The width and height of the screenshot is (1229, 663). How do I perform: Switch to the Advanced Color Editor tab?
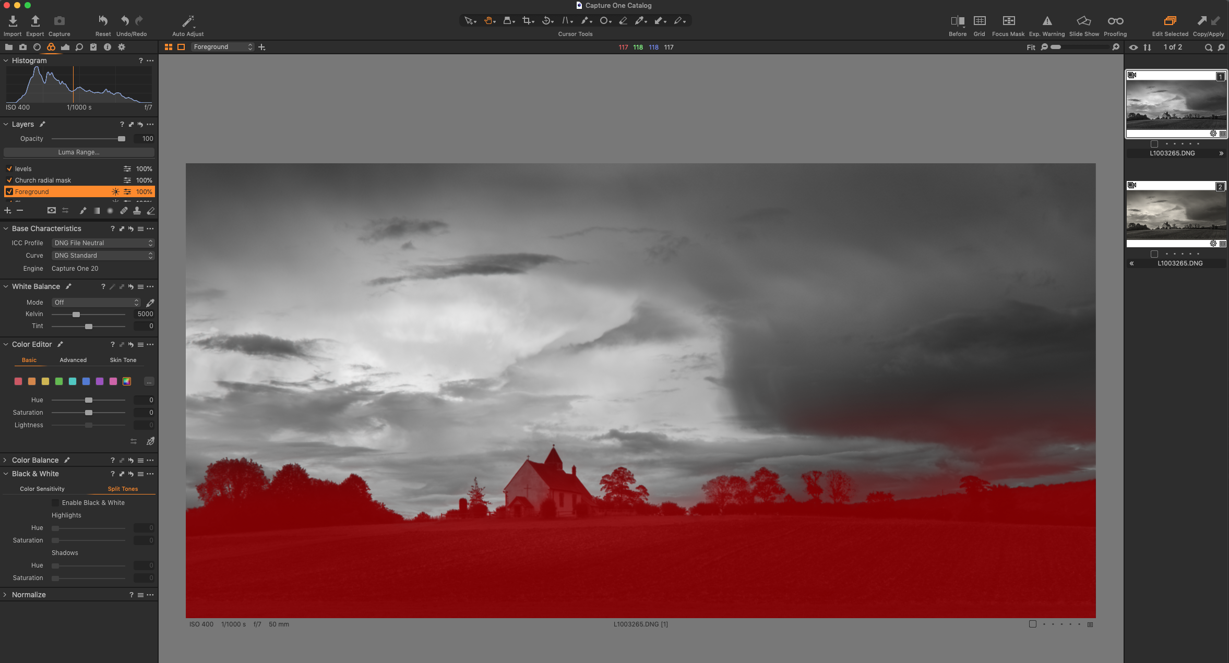(x=73, y=360)
